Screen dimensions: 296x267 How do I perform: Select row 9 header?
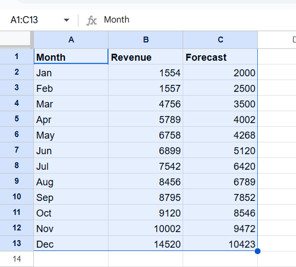(x=17, y=181)
